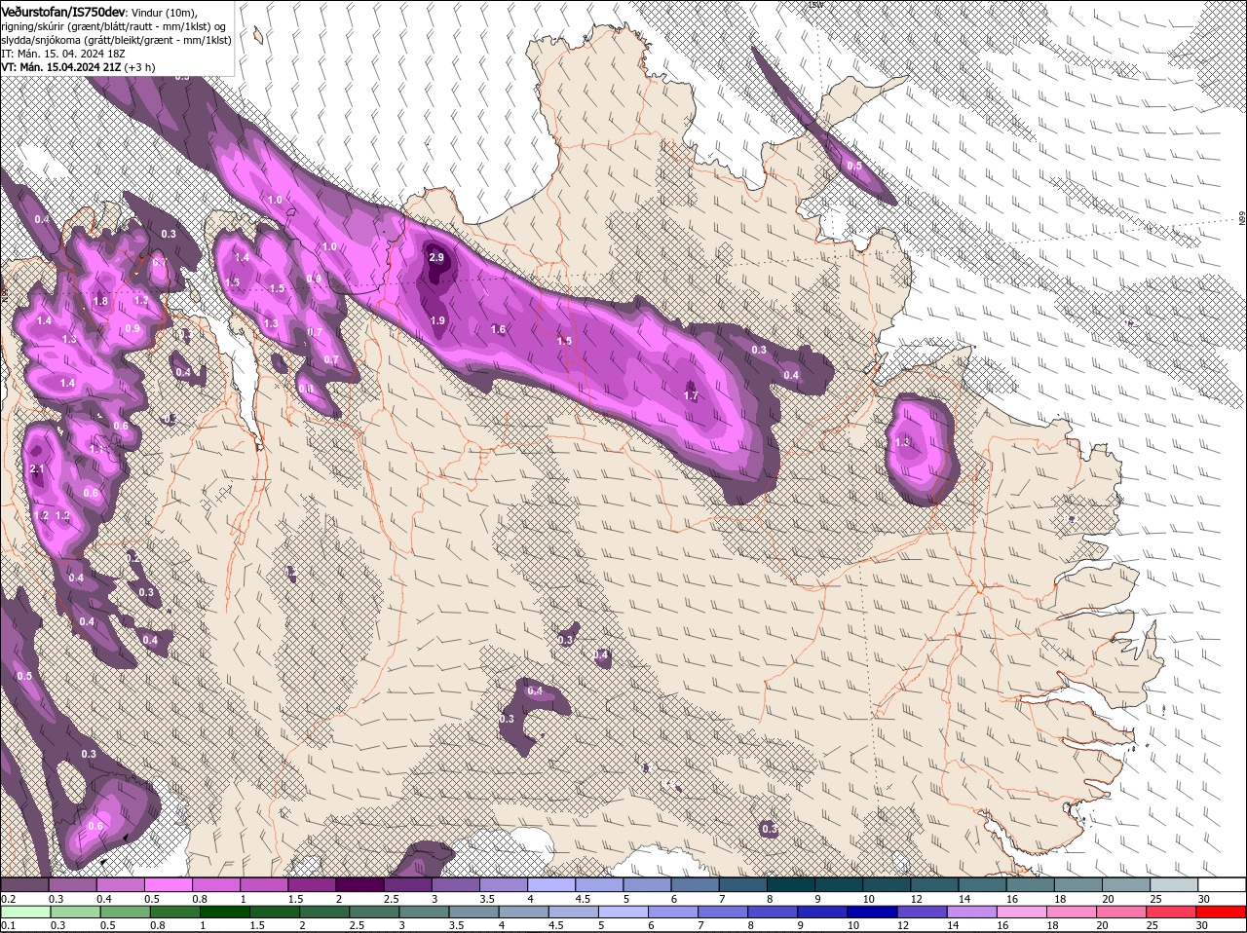Select the bright red 30 rain legend swatch
1247x933 pixels.
[1223, 912]
